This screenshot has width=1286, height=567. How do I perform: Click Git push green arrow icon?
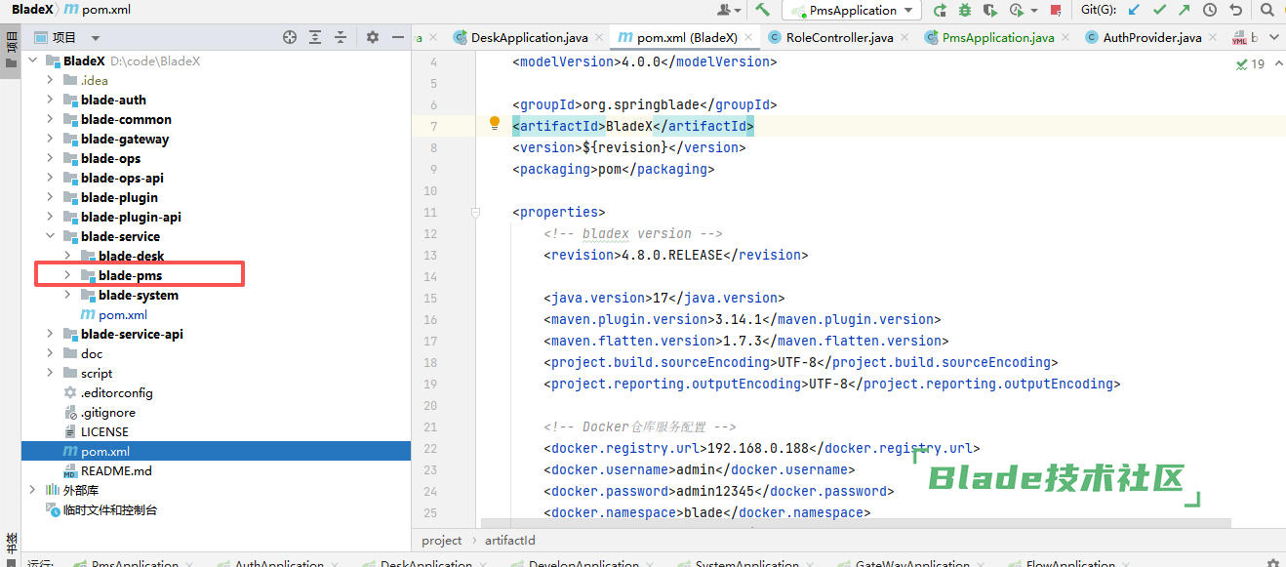click(1185, 10)
